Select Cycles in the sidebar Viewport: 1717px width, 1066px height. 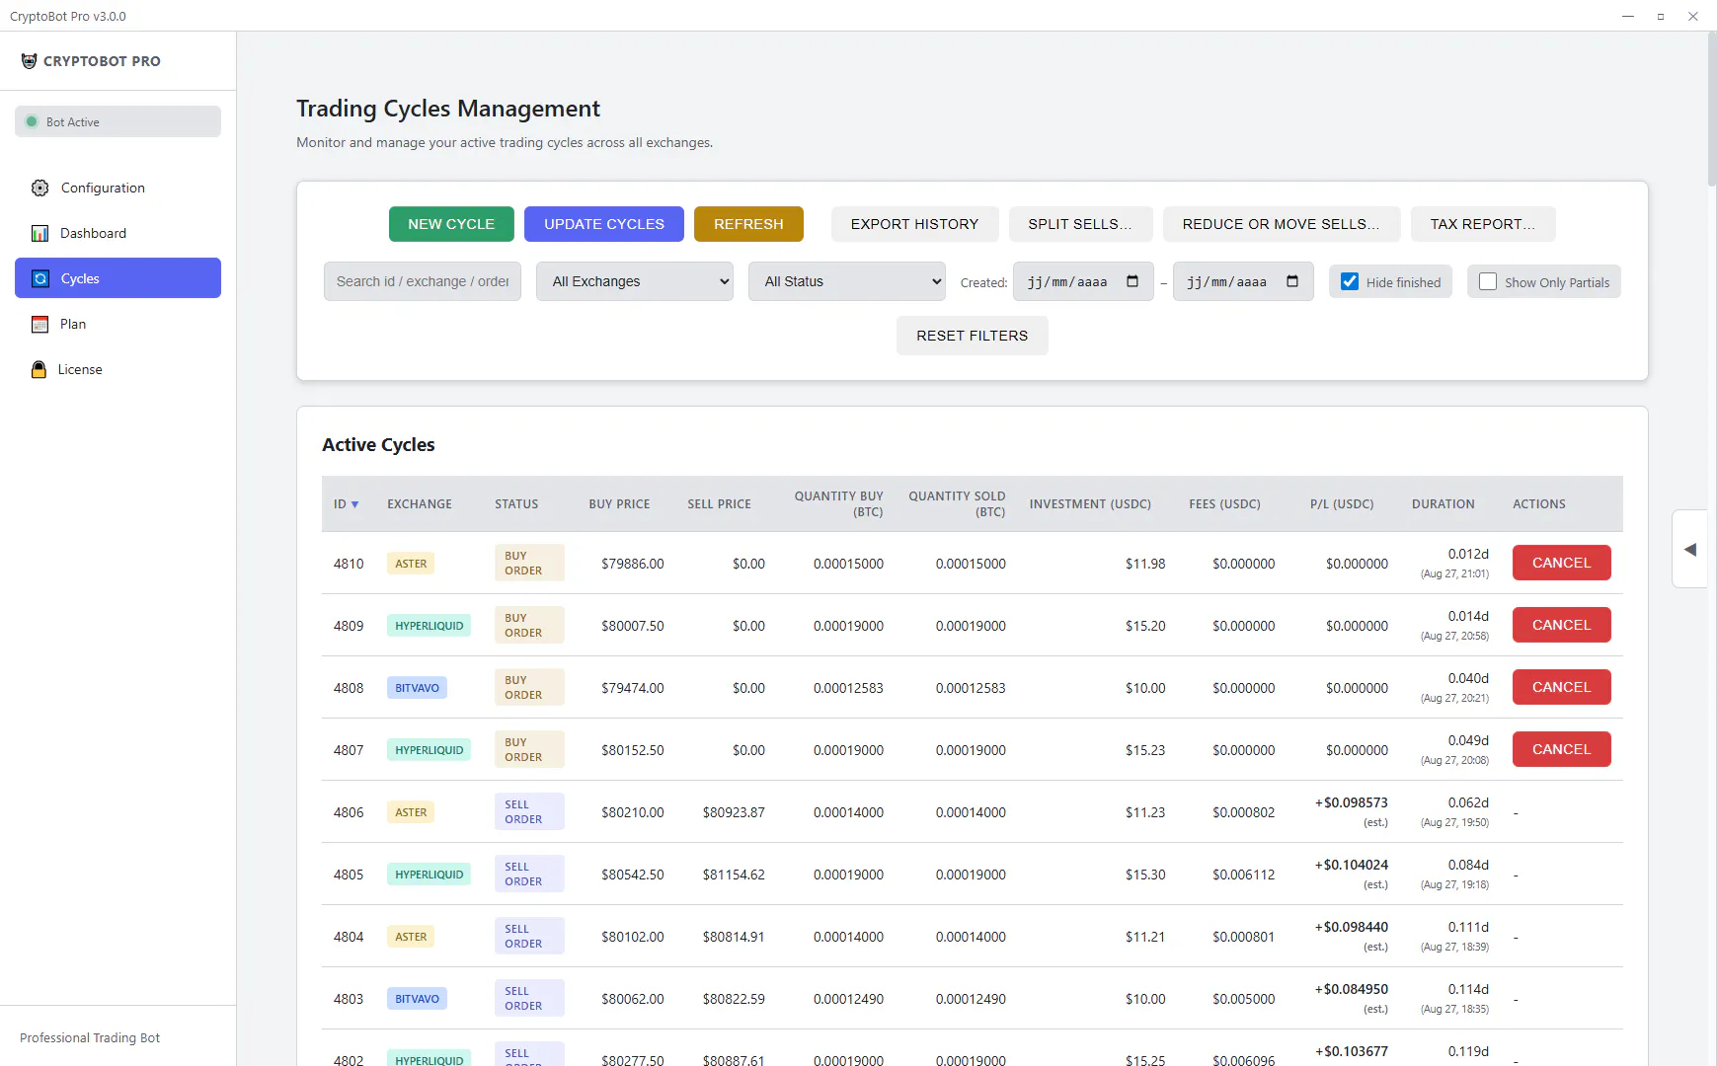click(x=117, y=278)
